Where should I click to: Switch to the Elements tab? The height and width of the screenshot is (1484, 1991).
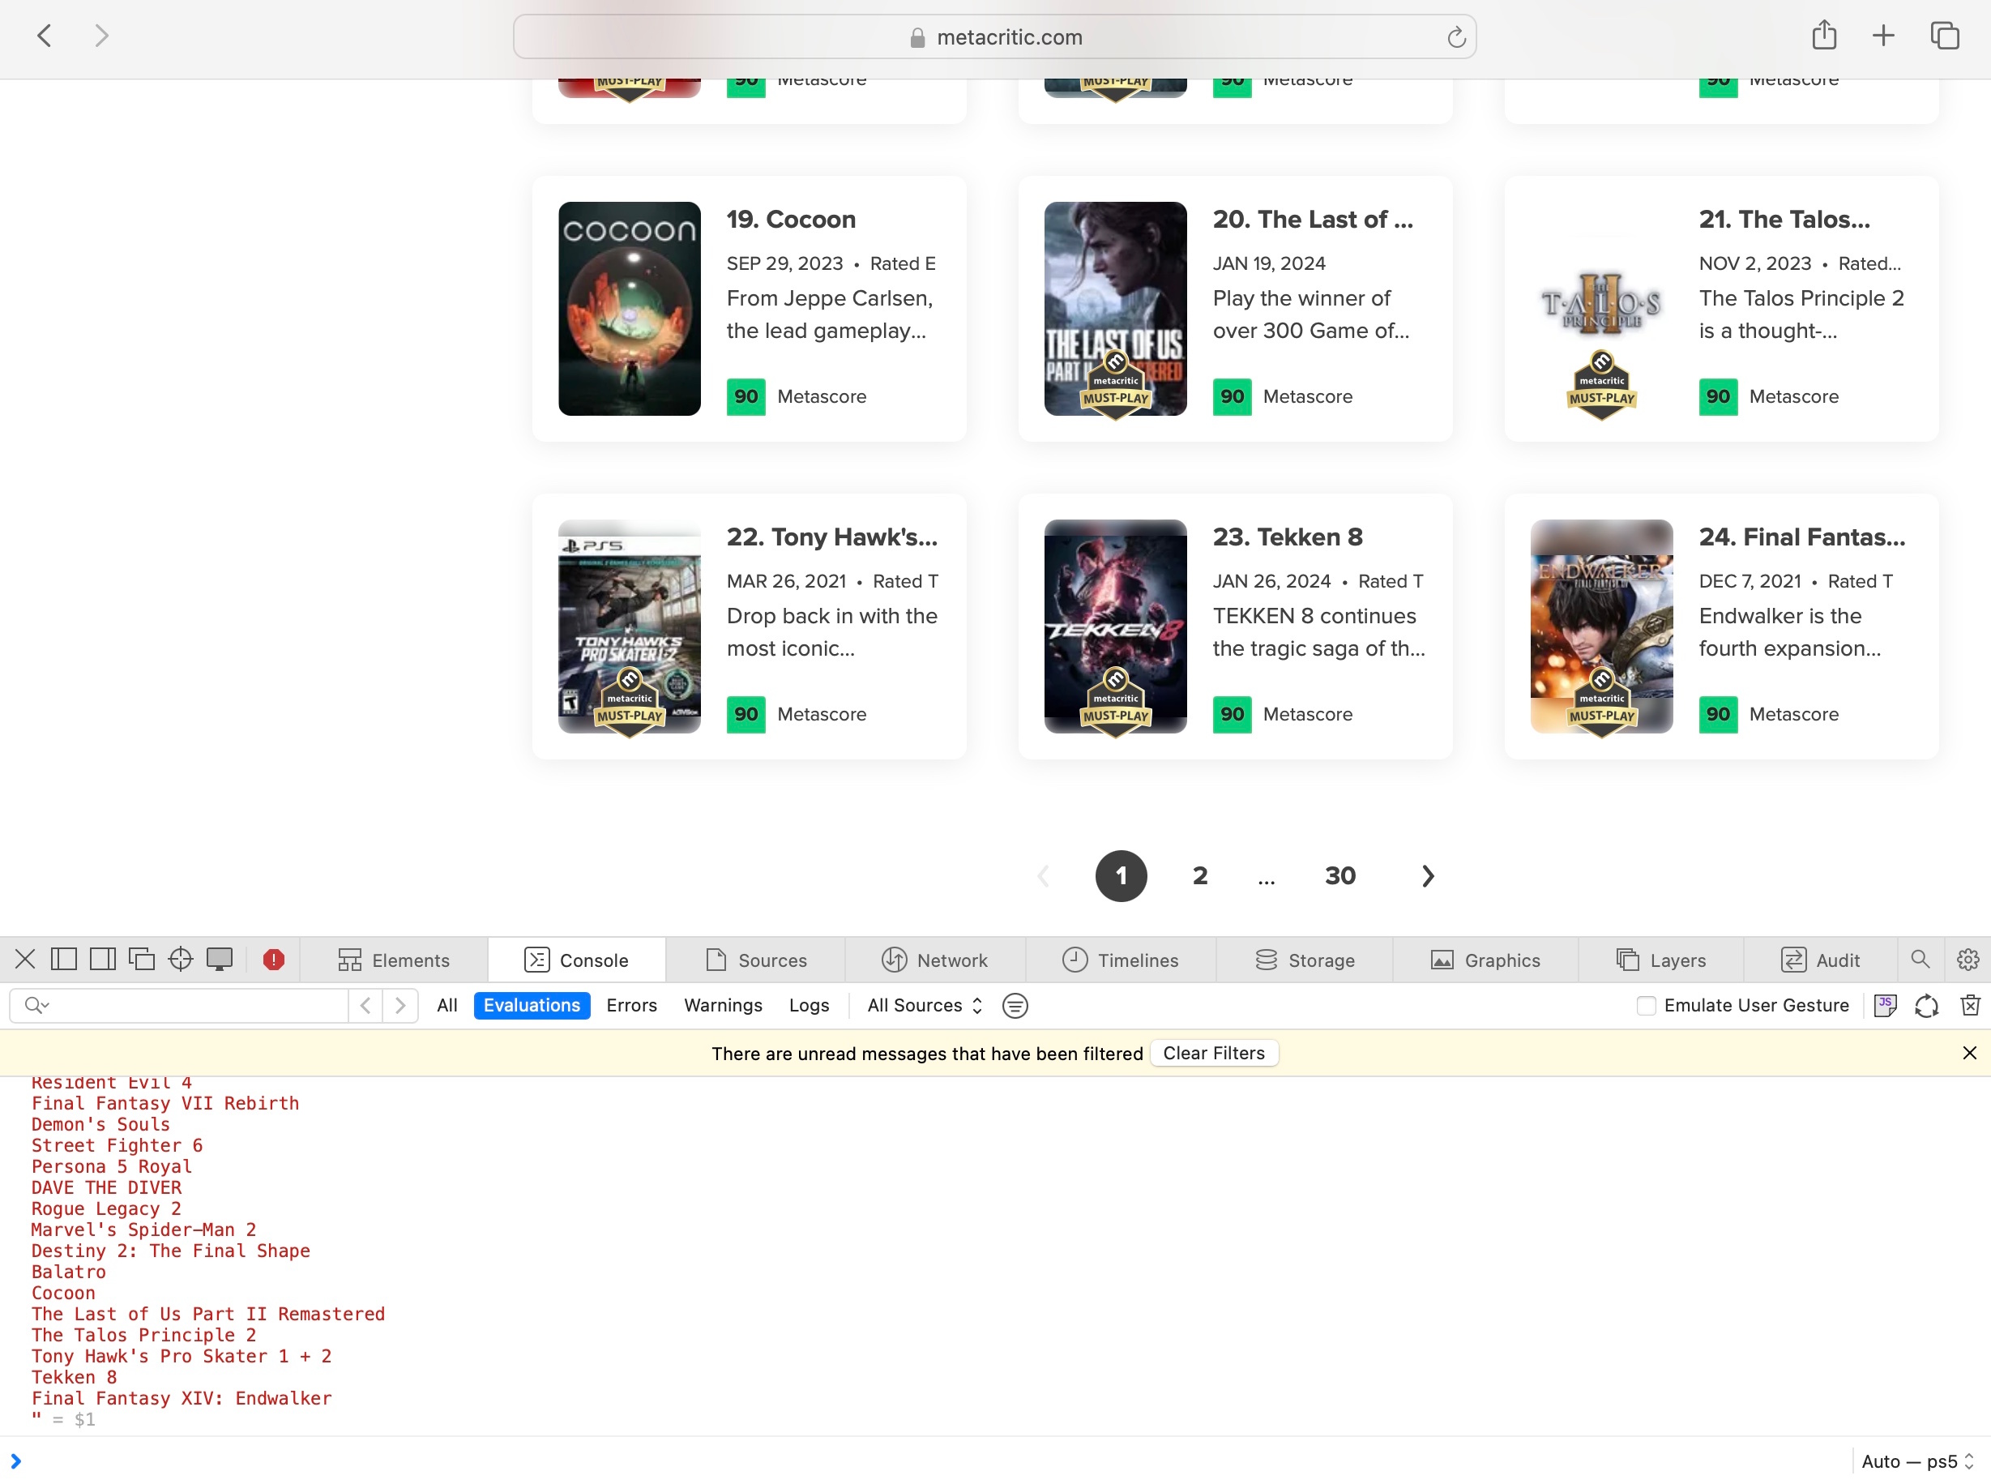pos(393,960)
